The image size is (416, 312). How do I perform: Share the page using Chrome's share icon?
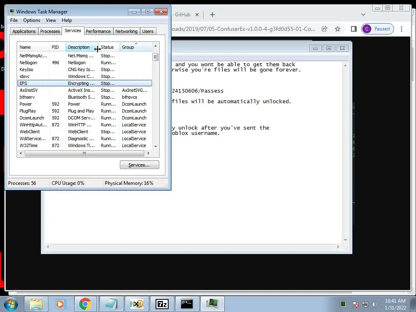325,29
